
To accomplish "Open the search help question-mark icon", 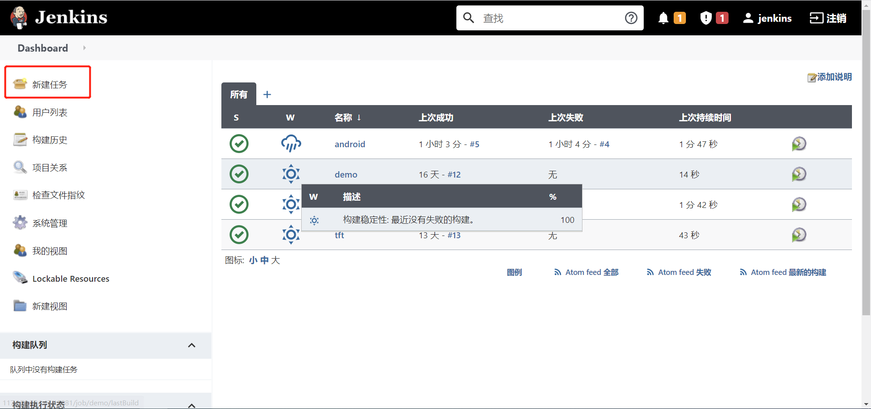I will [x=631, y=18].
